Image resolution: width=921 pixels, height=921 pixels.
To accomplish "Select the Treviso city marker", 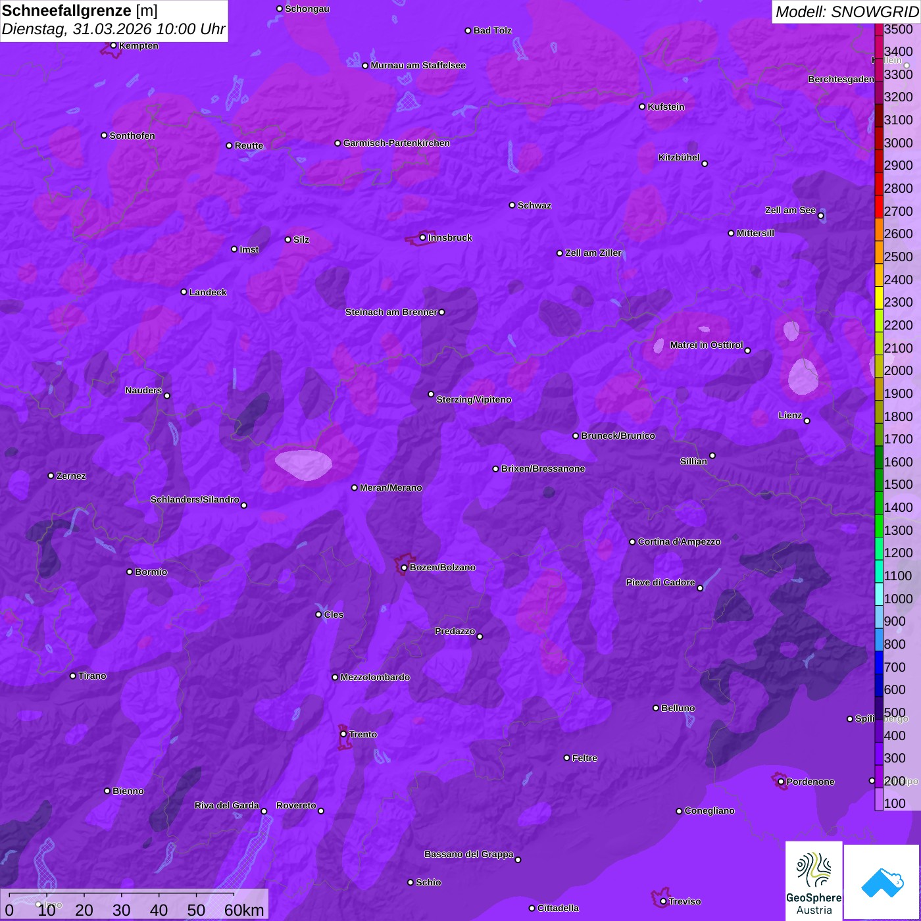I will pyautogui.click(x=663, y=901).
